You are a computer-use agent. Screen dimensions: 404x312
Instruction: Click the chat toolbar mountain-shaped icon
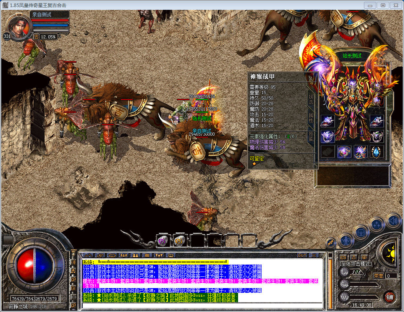point(88,256)
